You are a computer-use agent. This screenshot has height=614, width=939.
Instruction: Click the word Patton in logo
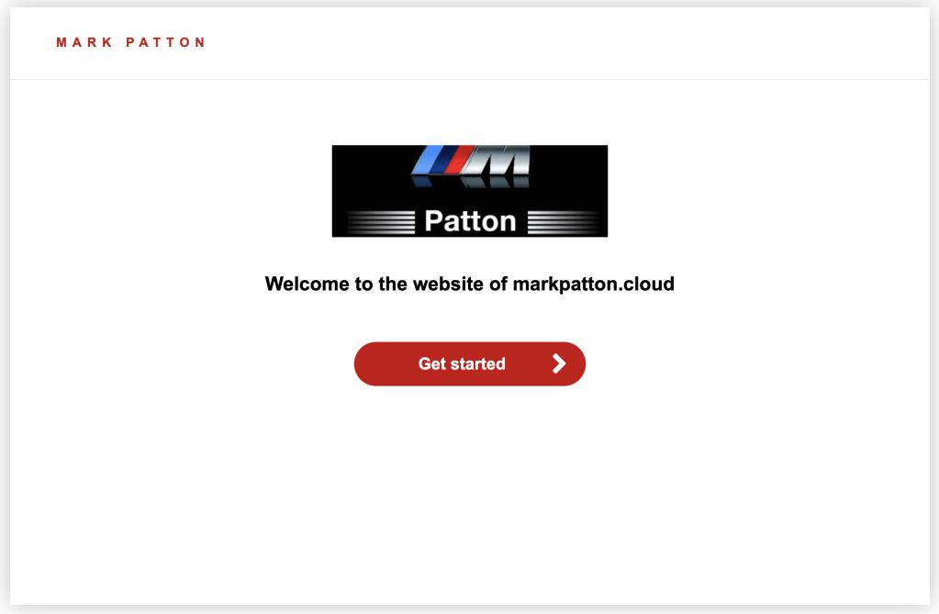click(x=470, y=221)
